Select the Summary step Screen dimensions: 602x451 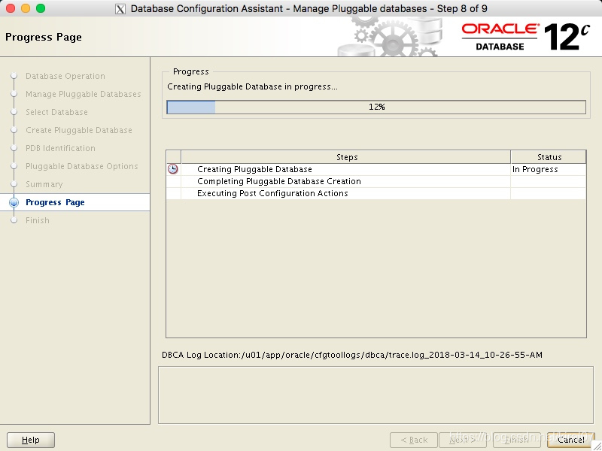(44, 184)
